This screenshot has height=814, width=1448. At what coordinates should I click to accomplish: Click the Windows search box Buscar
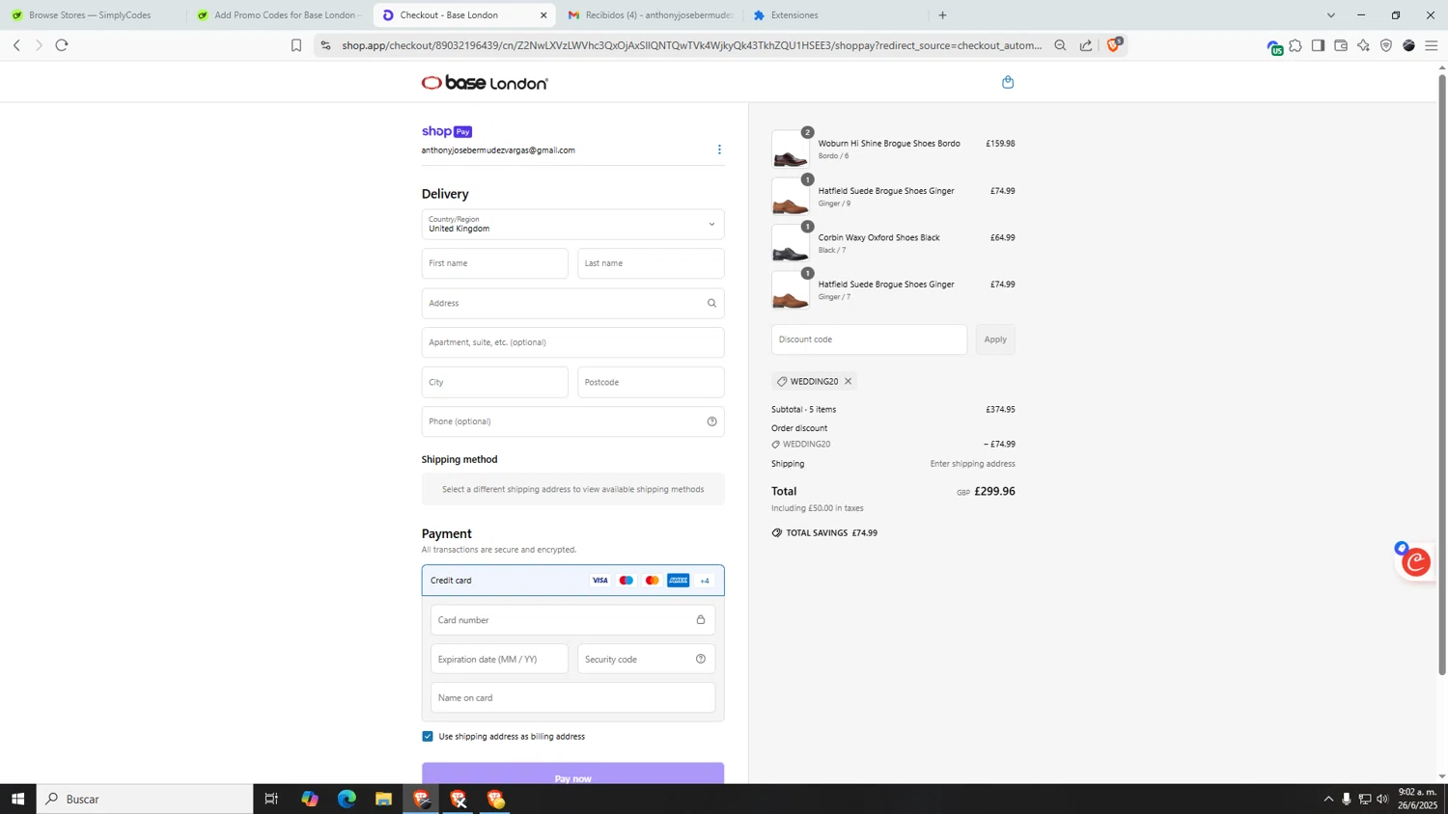tap(145, 799)
